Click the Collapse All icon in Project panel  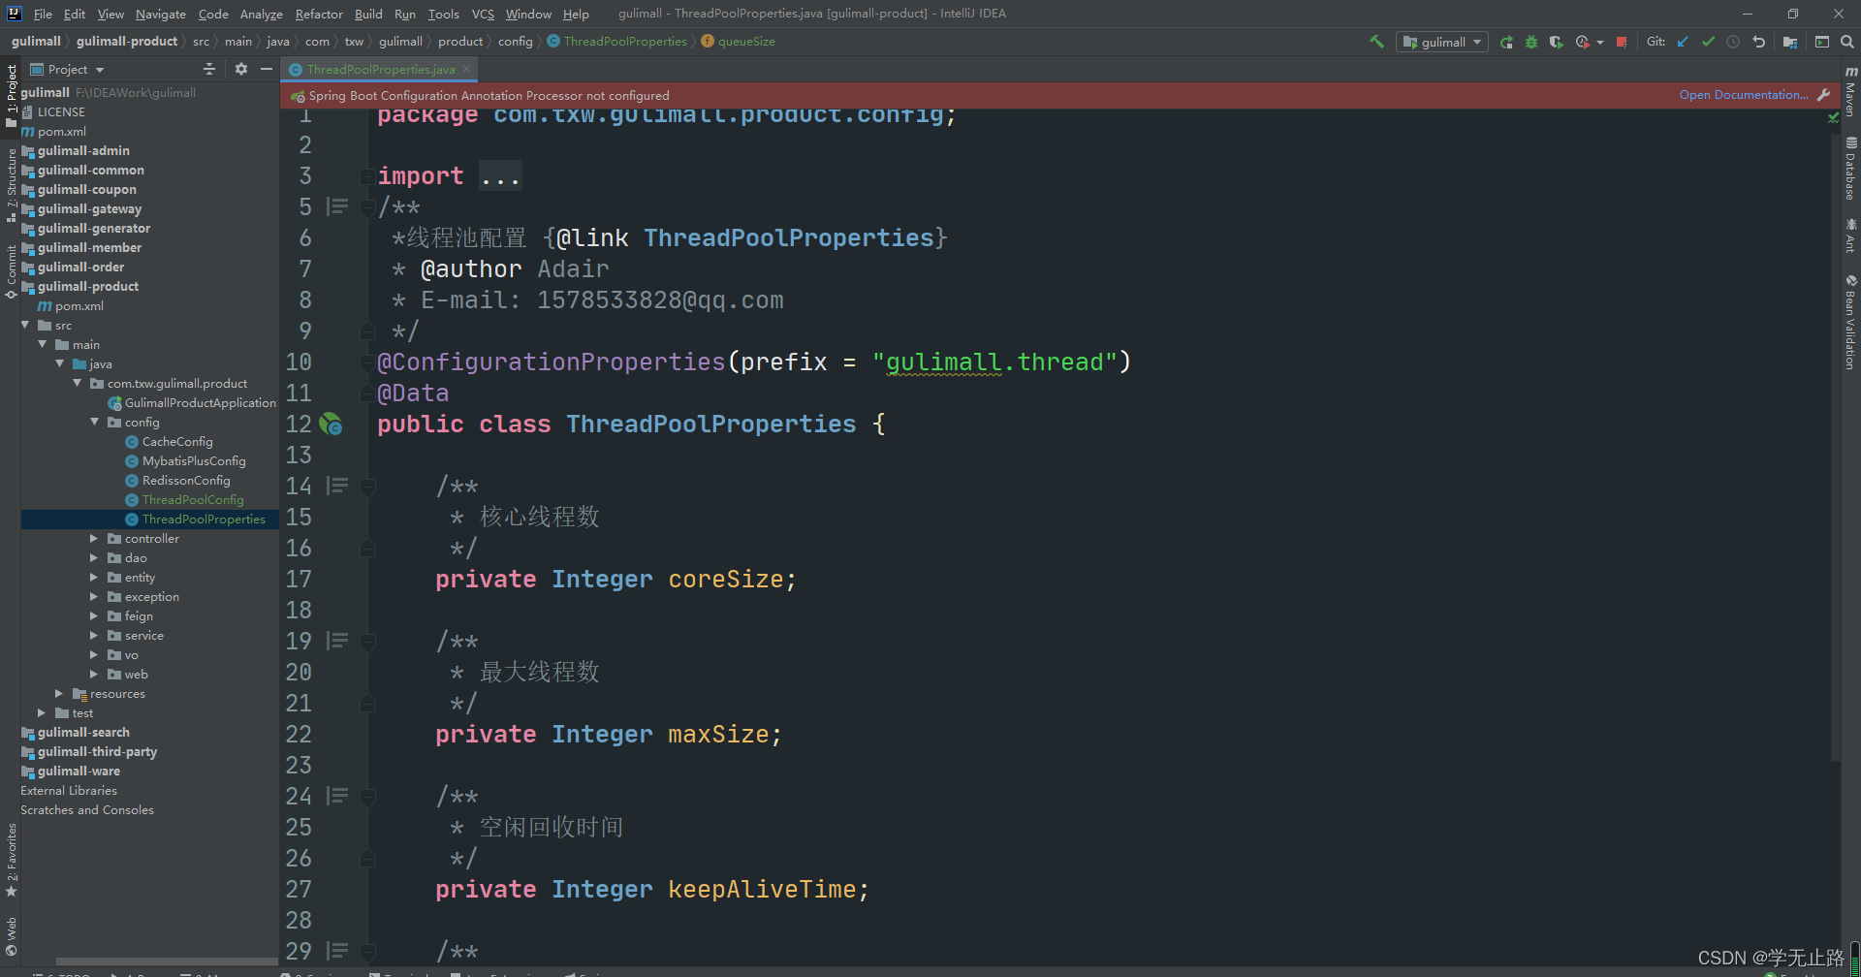click(x=209, y=69)
